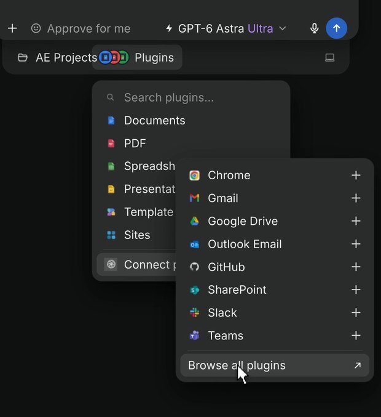Click the Teams logo icon
Viewport: 381px width, 417px height.
(x=194, y=335)
